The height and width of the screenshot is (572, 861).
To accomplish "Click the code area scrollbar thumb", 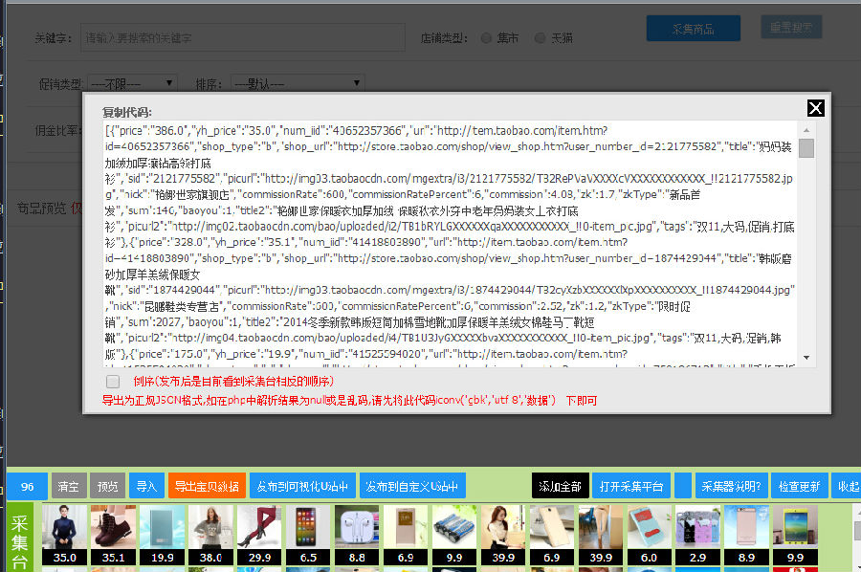I will (806, 148).
